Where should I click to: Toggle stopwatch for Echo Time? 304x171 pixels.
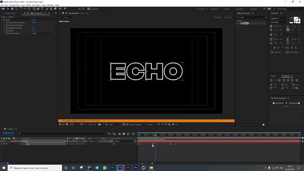click(7, 22)
